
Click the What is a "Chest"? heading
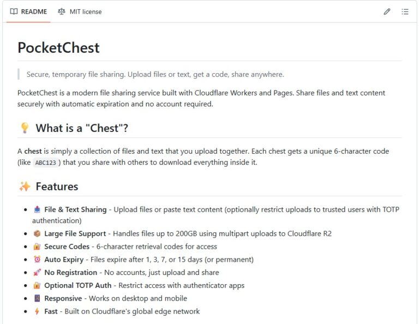click(82, 128)
